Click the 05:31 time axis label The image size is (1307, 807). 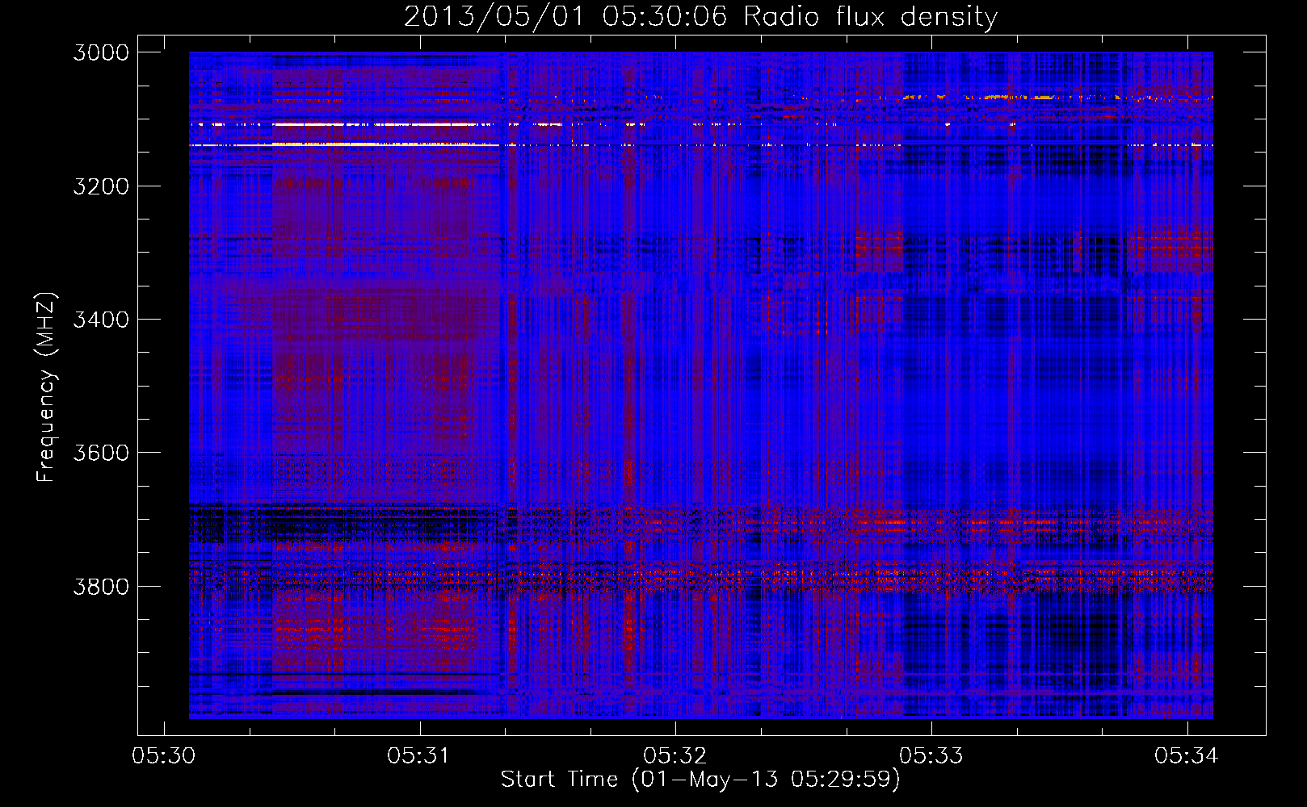point(419,756)
